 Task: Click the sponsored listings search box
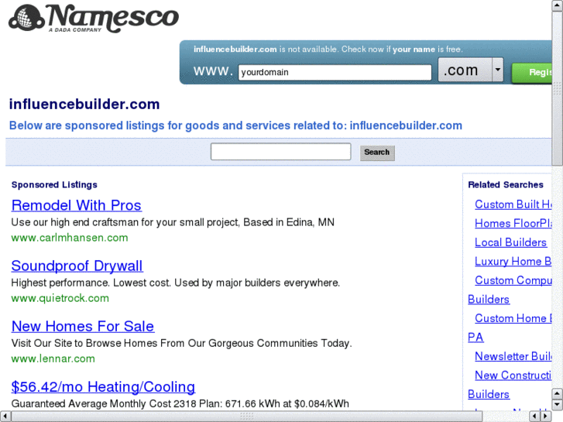coord(281,152)
